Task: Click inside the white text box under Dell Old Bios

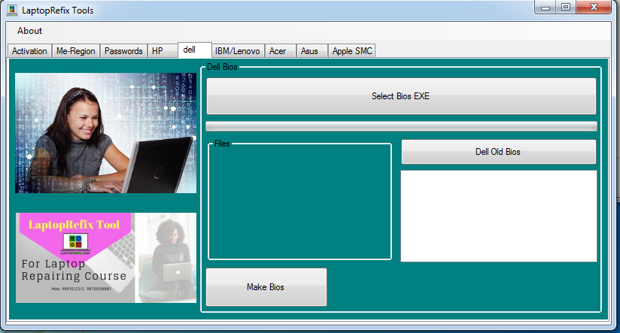Action: [499, 216]
